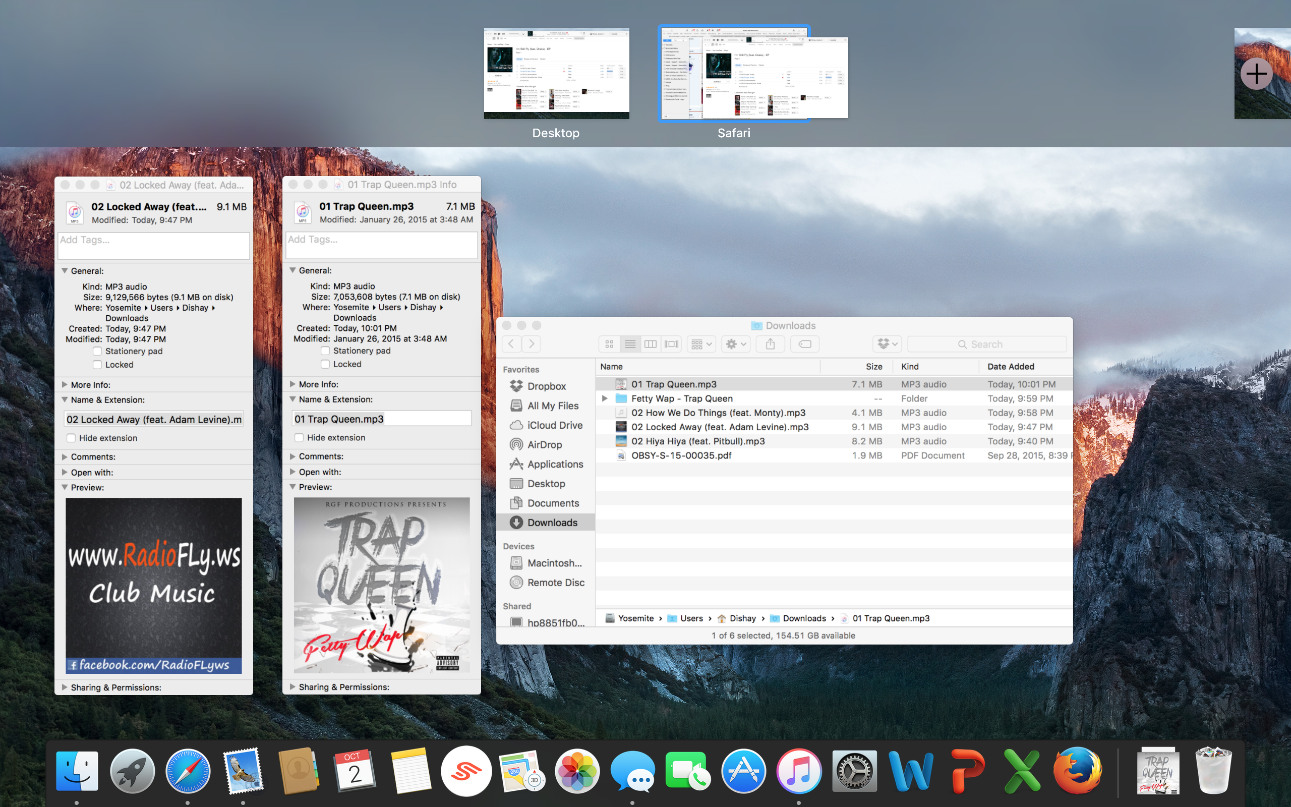Select All My Files in sidebar
This screenshot has width=1291, height=807.
click(546, 406)
